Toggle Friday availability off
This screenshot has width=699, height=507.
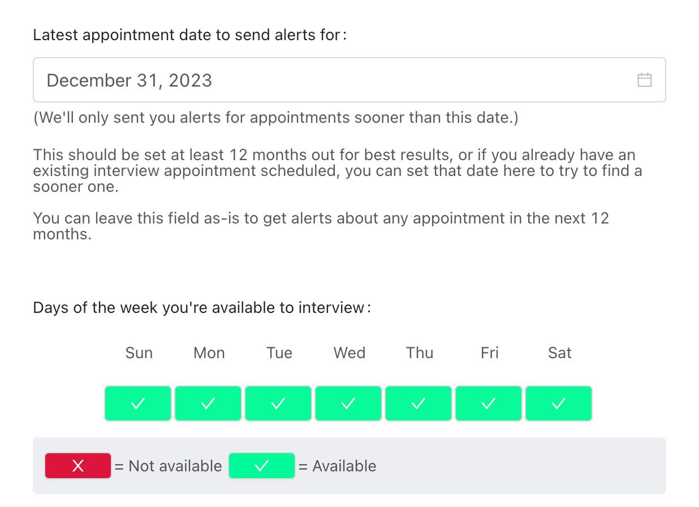coord(489,403)
